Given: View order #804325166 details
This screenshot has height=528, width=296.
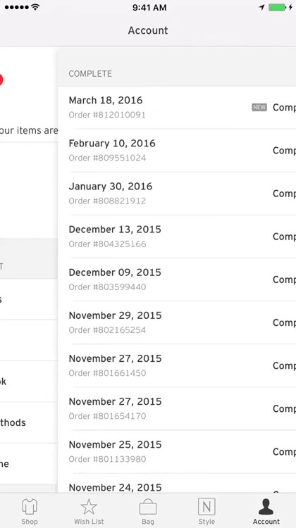Looking at the screenshot, I should click(x=177, y=237).
